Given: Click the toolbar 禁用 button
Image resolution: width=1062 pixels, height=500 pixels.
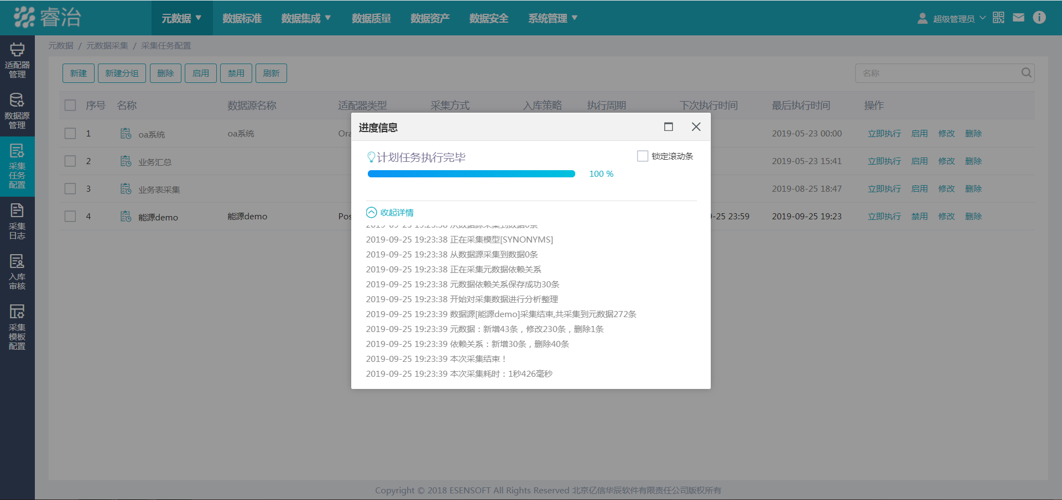Looking at the screenshot, I should [236, 73].
